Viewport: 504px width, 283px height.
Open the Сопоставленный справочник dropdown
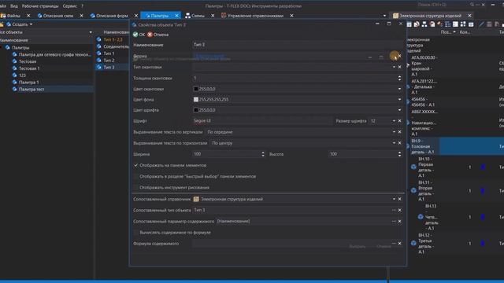point(394,199)
